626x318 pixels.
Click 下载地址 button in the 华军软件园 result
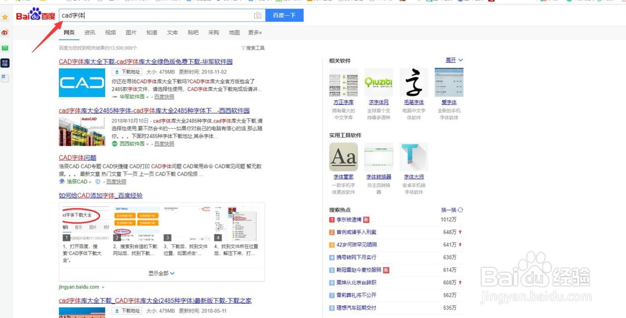point(127,72)
